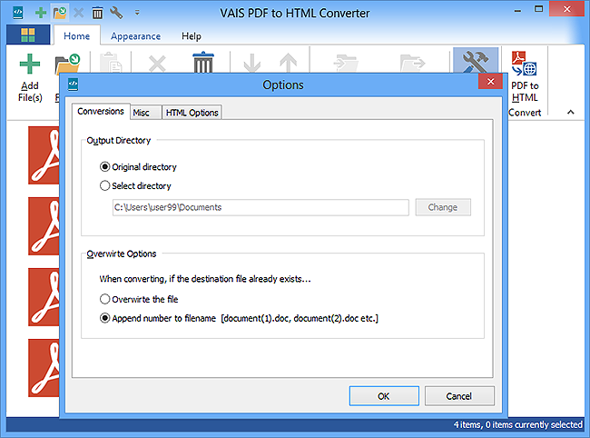Click the export folder icon in the ribbon

coord(412,64)
